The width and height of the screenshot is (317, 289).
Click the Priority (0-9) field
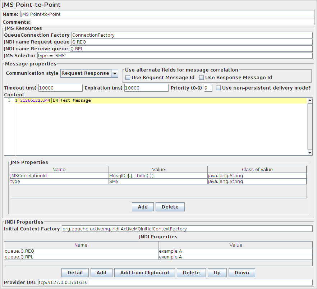(208, 88)
